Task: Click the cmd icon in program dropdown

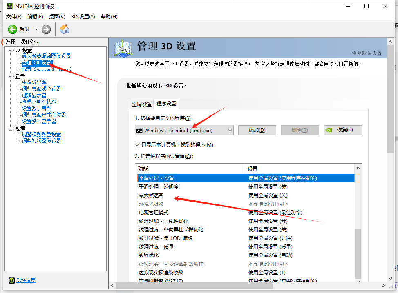Action: (x=139, y=131)
